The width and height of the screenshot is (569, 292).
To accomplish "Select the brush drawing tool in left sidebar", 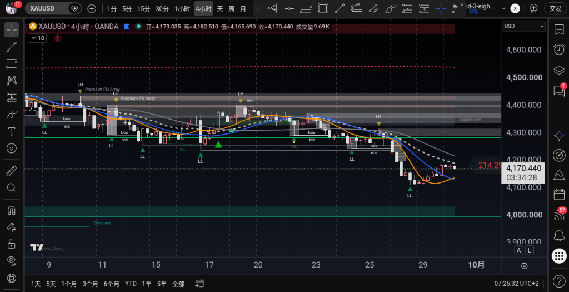I will tap(12, 115).
